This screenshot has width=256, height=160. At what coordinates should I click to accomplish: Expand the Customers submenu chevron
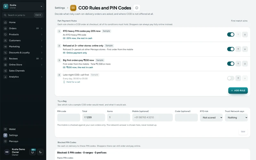click(x=42, y=41)
